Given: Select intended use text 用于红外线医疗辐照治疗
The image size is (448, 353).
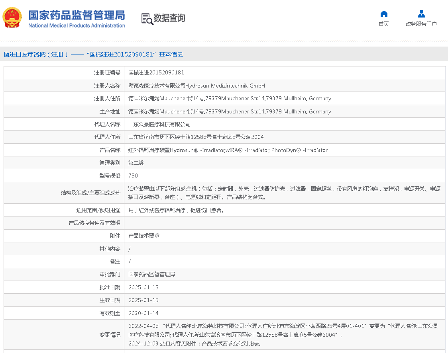Looking at the screenshot, I should 176,210.
